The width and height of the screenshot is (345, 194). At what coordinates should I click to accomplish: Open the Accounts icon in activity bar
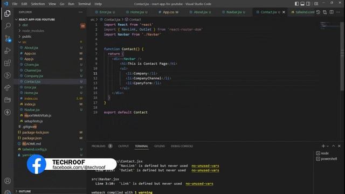point(8,181)
